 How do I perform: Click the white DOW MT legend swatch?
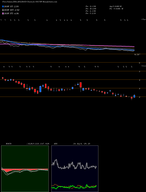(3, 10)
